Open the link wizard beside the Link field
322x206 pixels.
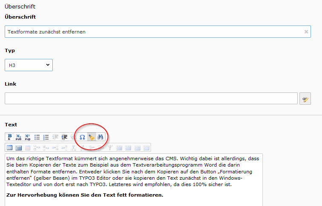[305, 99]
